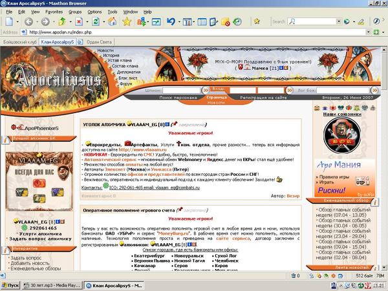Open the Tools menu
The height and width of the screenshot is (291, 388).
tap(113, 12)
